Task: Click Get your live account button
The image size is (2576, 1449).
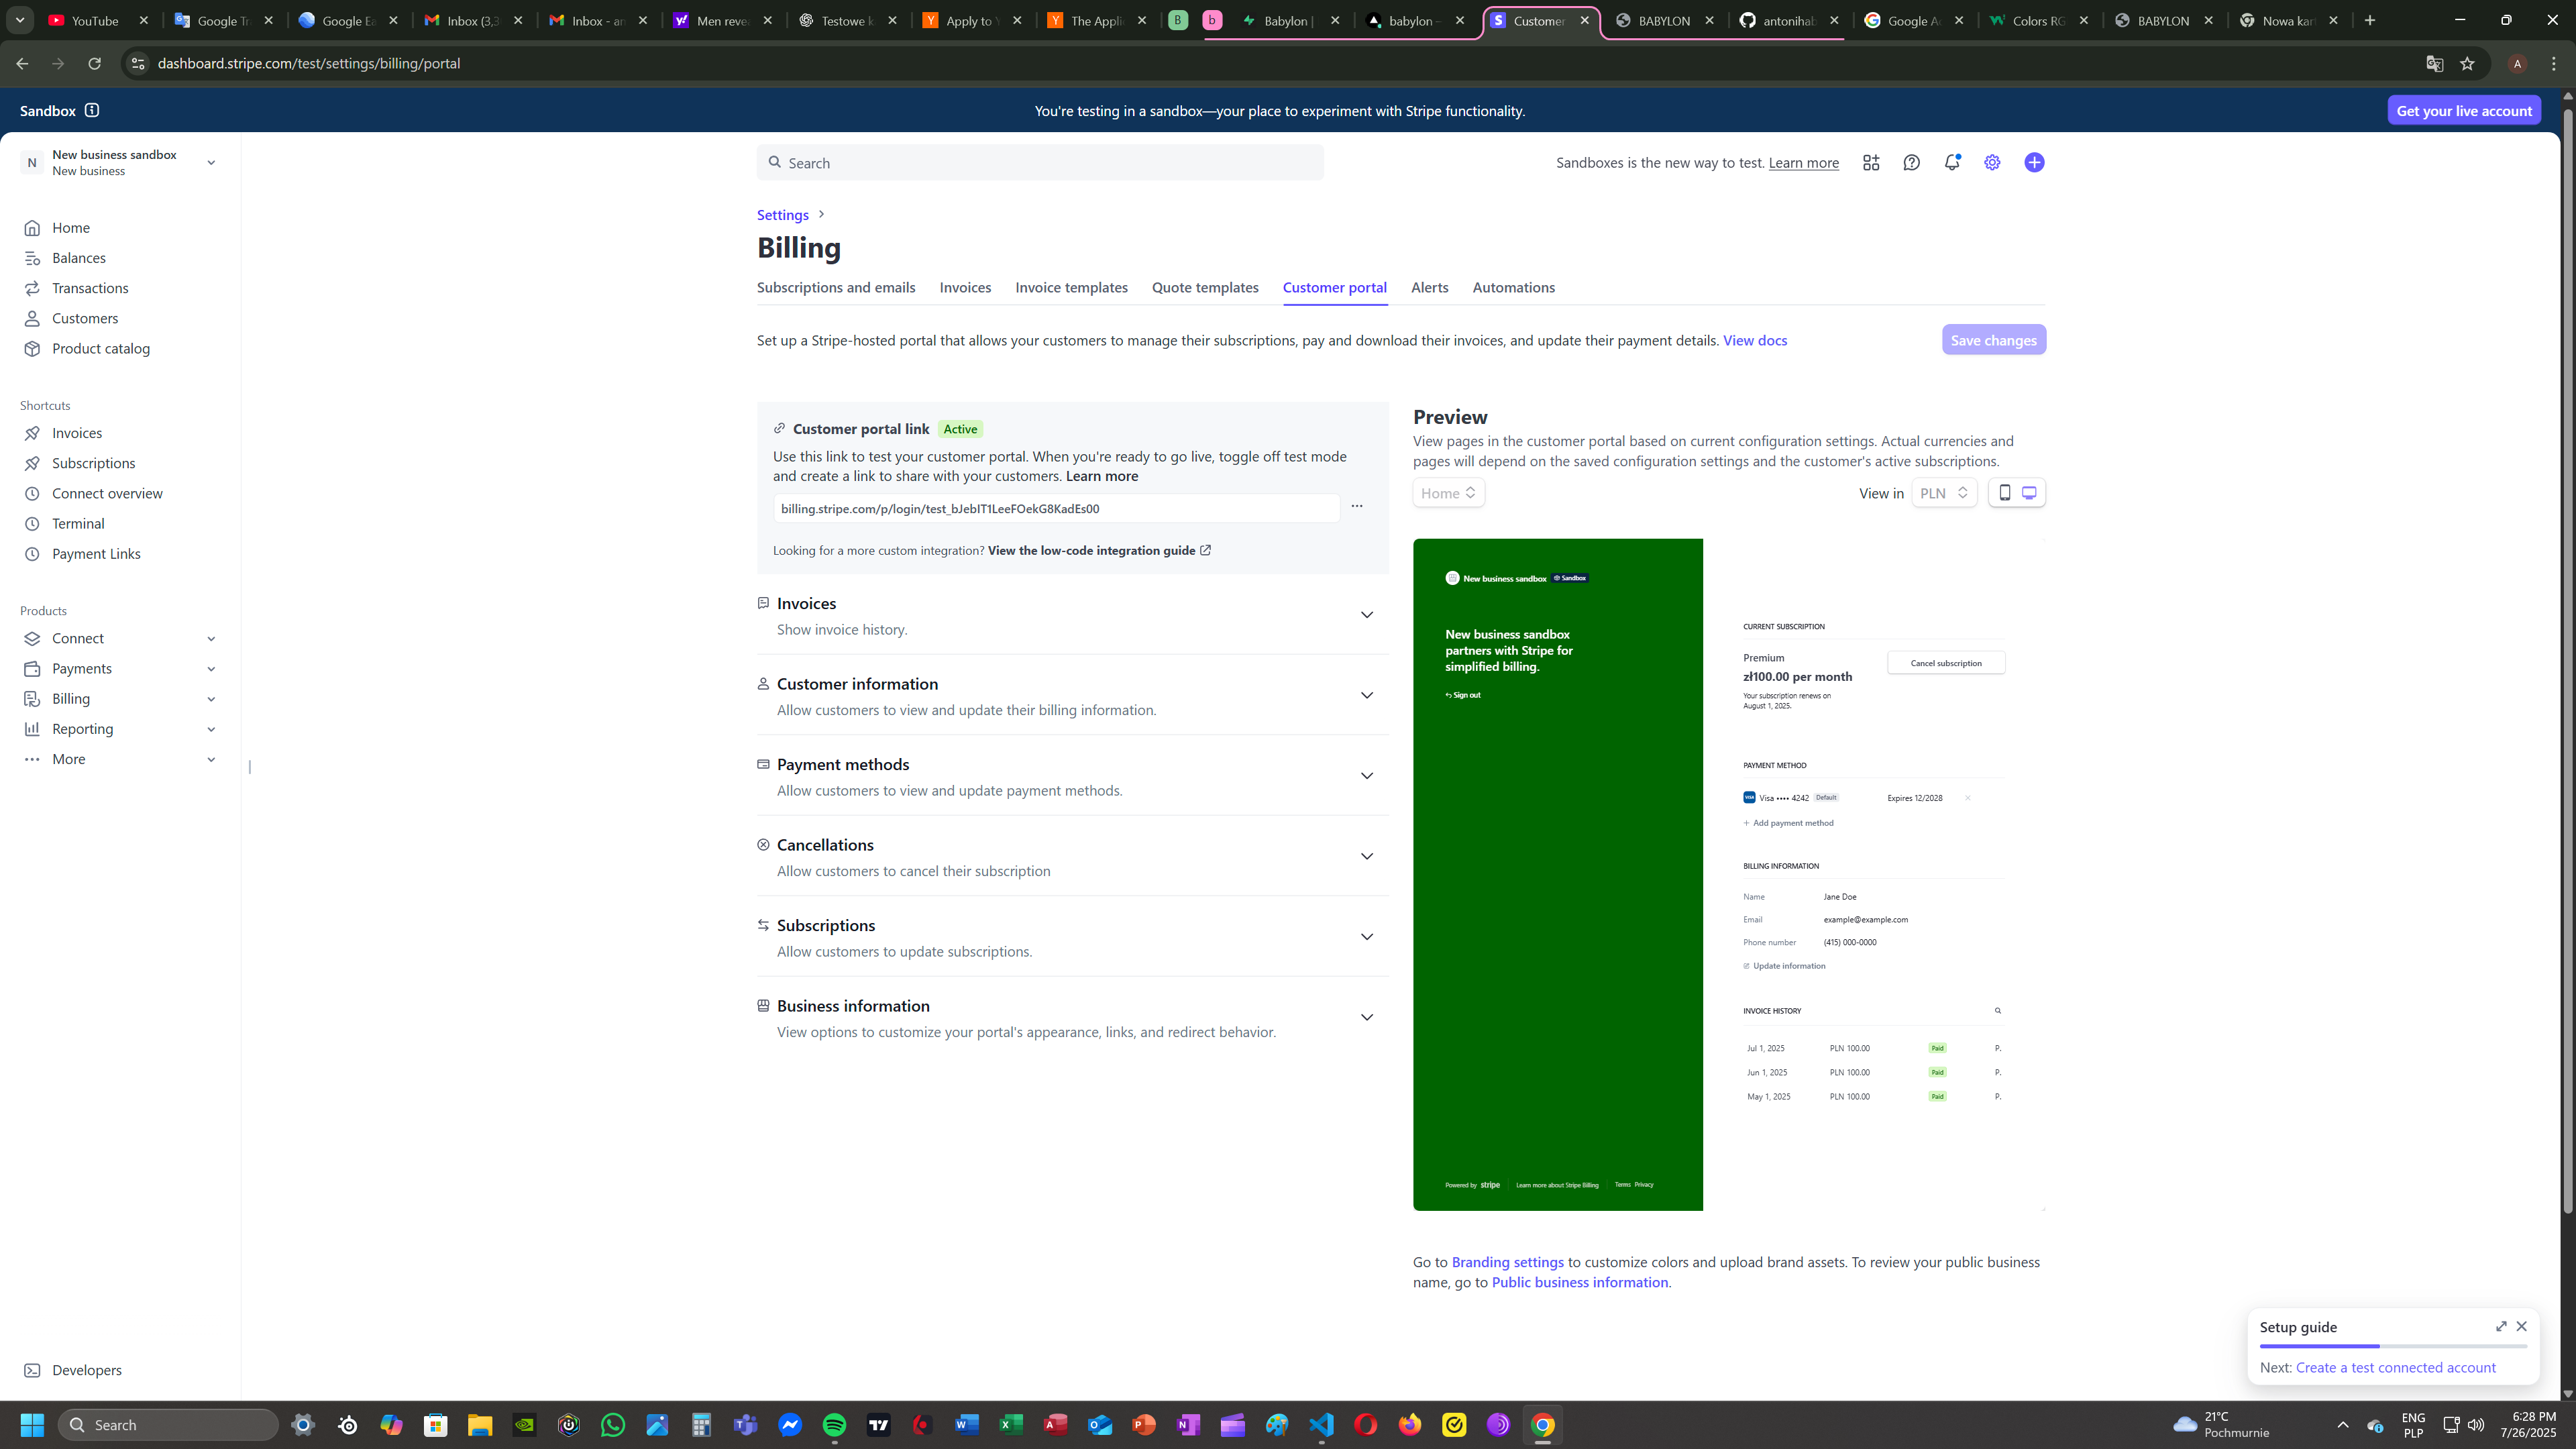Action: [x=2463, y=110]
